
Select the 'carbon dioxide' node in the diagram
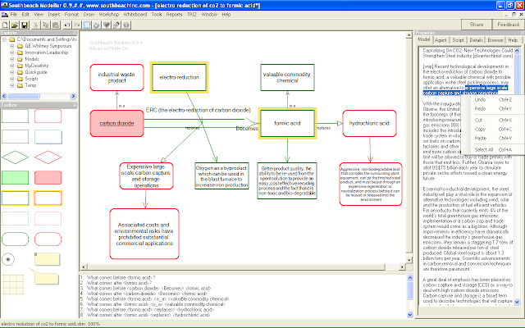point(116,123)
